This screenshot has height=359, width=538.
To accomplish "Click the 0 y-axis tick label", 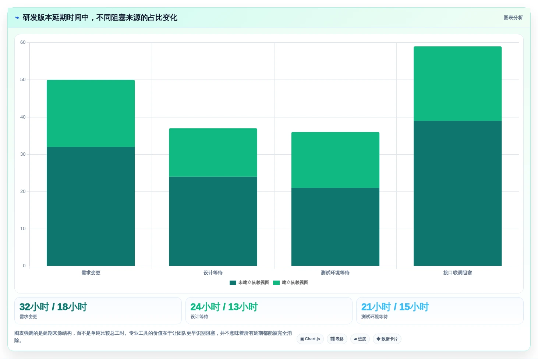I will [x=24, y=266].
